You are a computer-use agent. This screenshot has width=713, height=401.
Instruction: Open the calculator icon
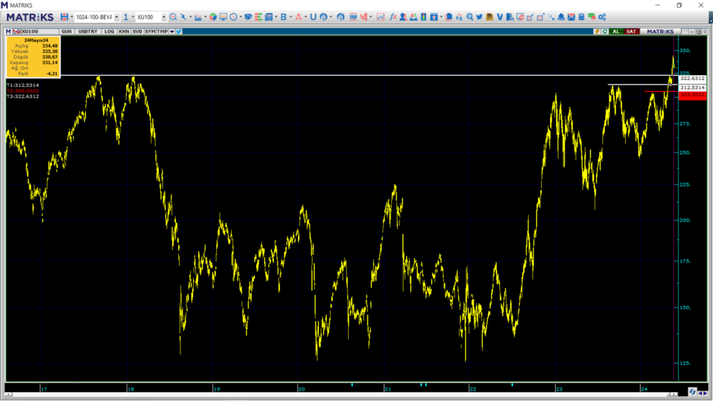(x=581, y=17)
